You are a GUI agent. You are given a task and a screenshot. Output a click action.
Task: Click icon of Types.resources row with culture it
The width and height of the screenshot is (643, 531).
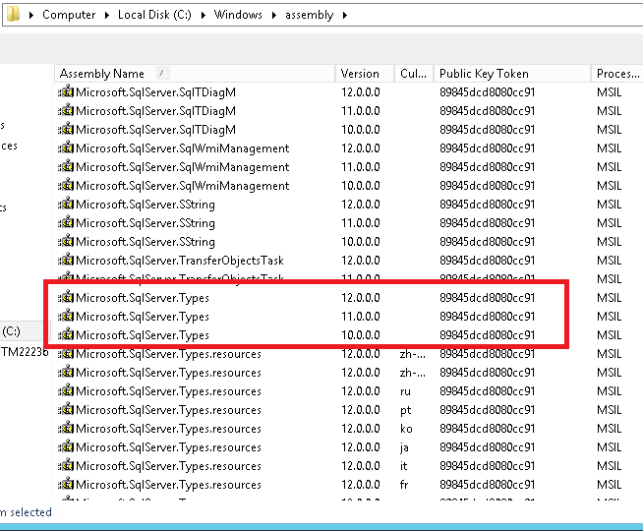pyautogui.click(x=66, y=466)
